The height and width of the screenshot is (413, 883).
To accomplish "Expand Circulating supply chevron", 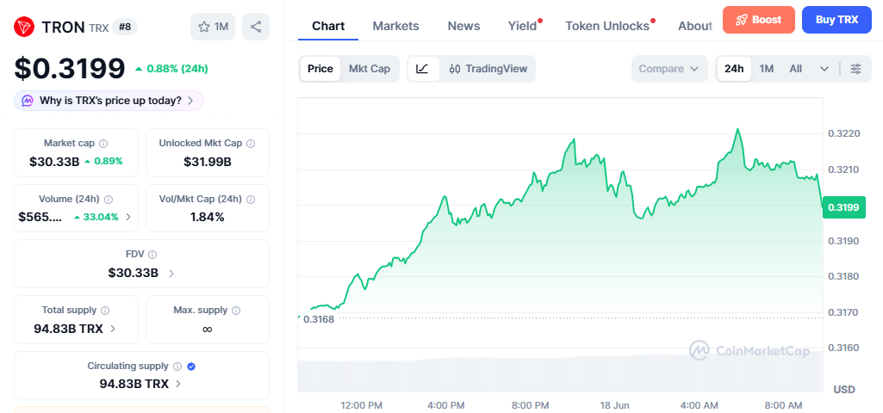I will click(178, 385).
